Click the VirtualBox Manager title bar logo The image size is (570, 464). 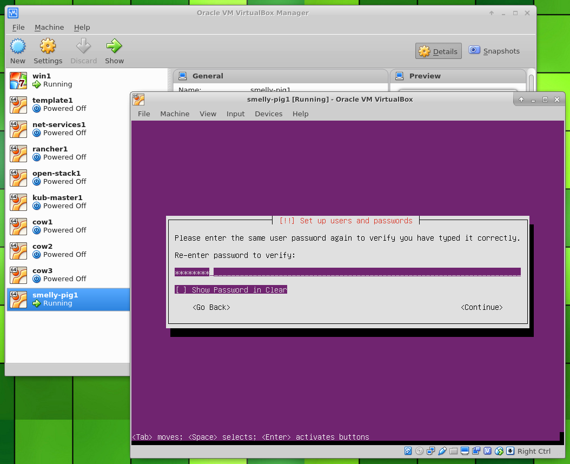tap(13, 13)
